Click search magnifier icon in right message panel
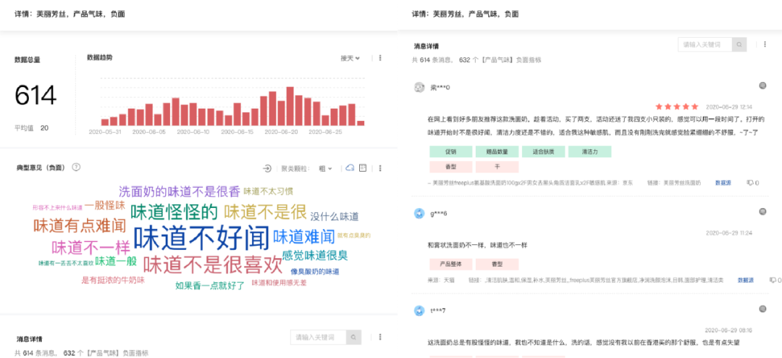This screenshot has width=782, height=358. (x=739, y=44)
